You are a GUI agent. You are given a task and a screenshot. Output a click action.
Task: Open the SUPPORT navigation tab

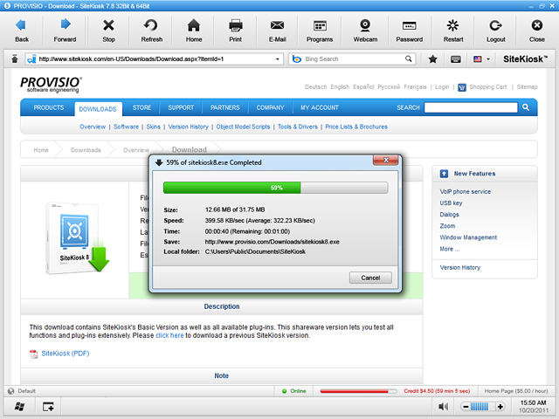(181, 107)
